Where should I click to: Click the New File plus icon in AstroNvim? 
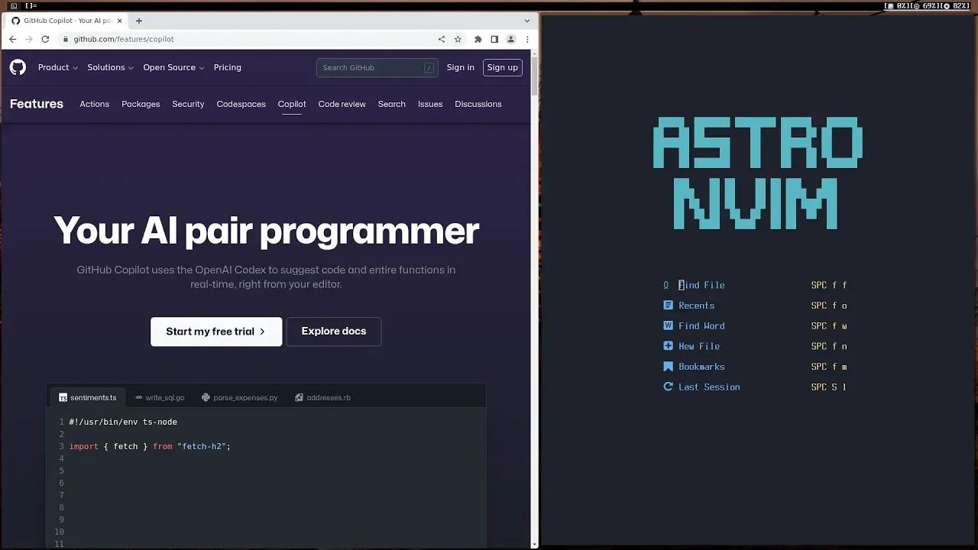point(668,346)
